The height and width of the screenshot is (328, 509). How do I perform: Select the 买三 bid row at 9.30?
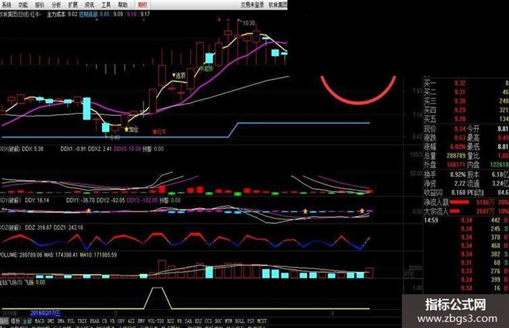466,101
